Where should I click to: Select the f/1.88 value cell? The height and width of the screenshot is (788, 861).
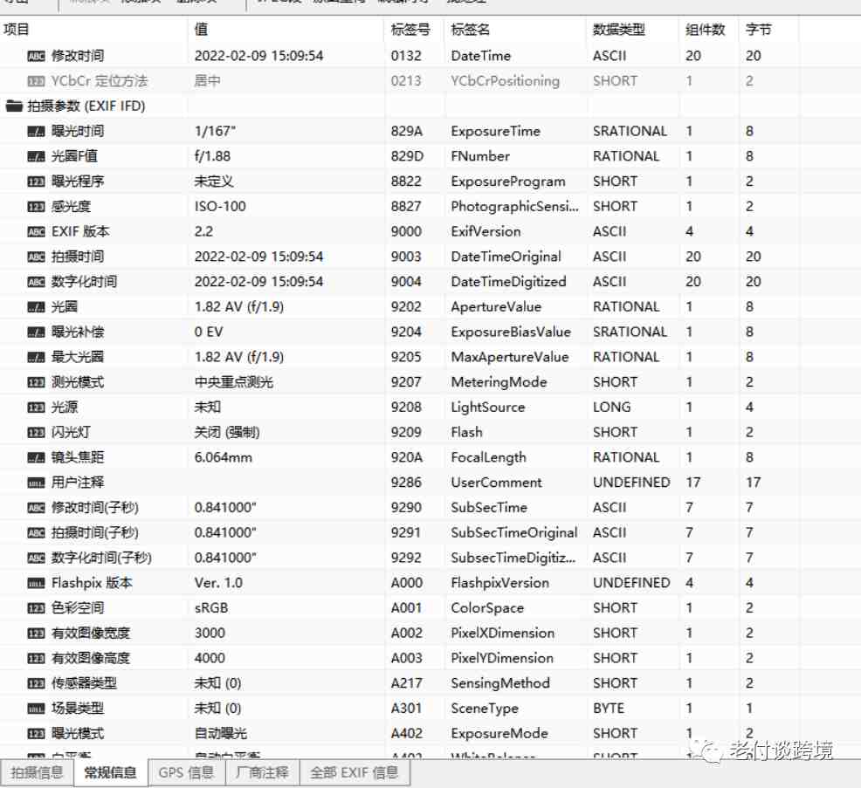[212, 156]
